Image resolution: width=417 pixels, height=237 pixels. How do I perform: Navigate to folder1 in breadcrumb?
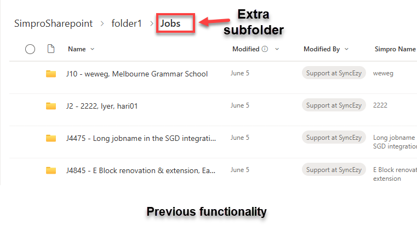coord(127,23)
